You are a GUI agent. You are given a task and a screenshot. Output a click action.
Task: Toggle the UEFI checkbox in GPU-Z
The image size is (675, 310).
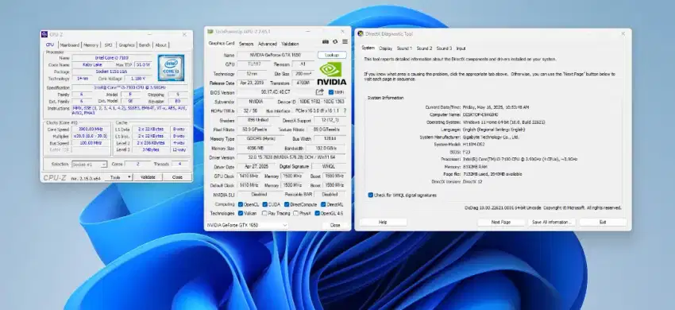[x=330, y=92]
